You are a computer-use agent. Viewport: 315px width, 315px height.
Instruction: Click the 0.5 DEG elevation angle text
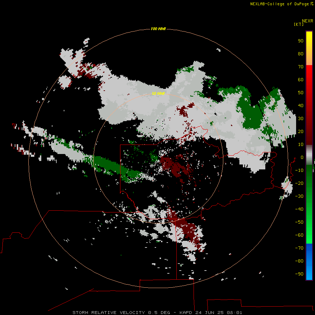(x=159, y=313)
